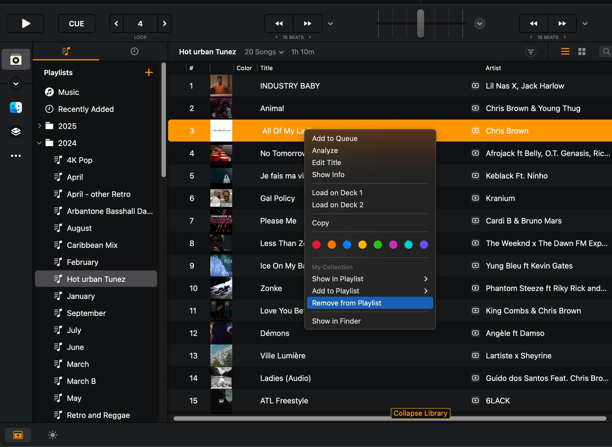Choose Remove from Playlist
Image resolution: width=612 pixels, height=447 pixels.
[x=370, y=303]
